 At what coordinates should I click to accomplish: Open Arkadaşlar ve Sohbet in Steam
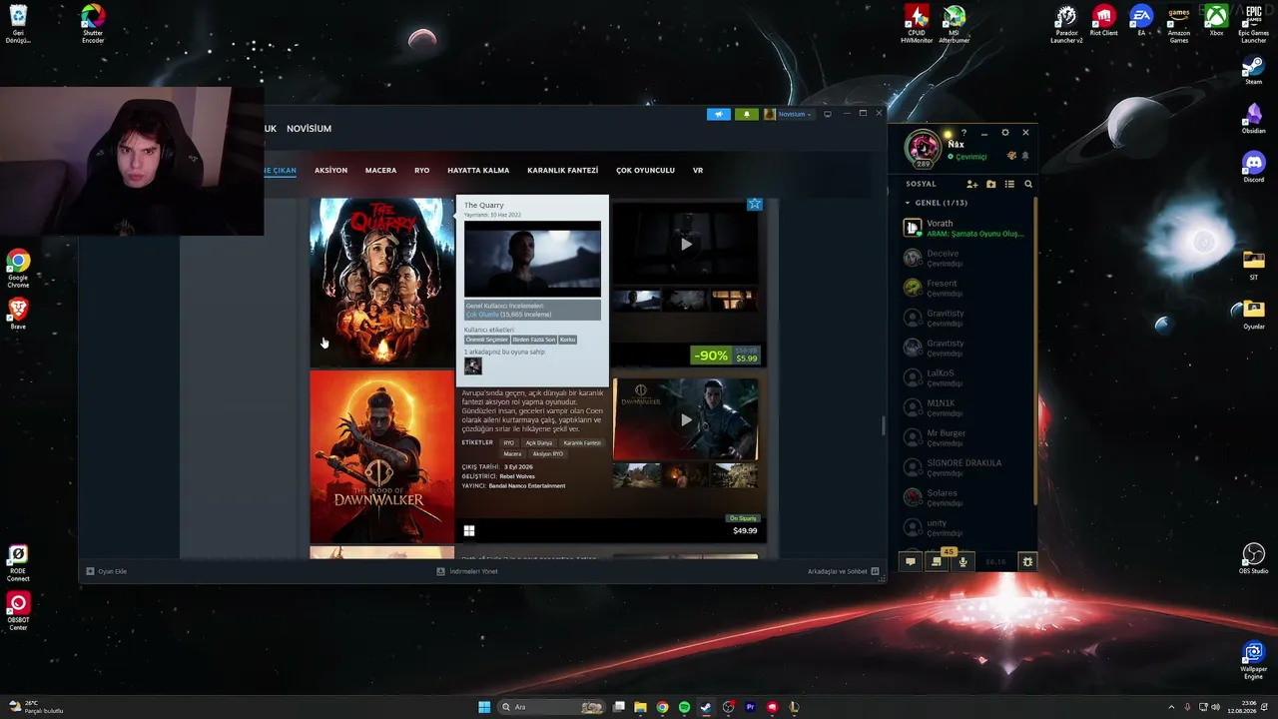coord(844,571)
